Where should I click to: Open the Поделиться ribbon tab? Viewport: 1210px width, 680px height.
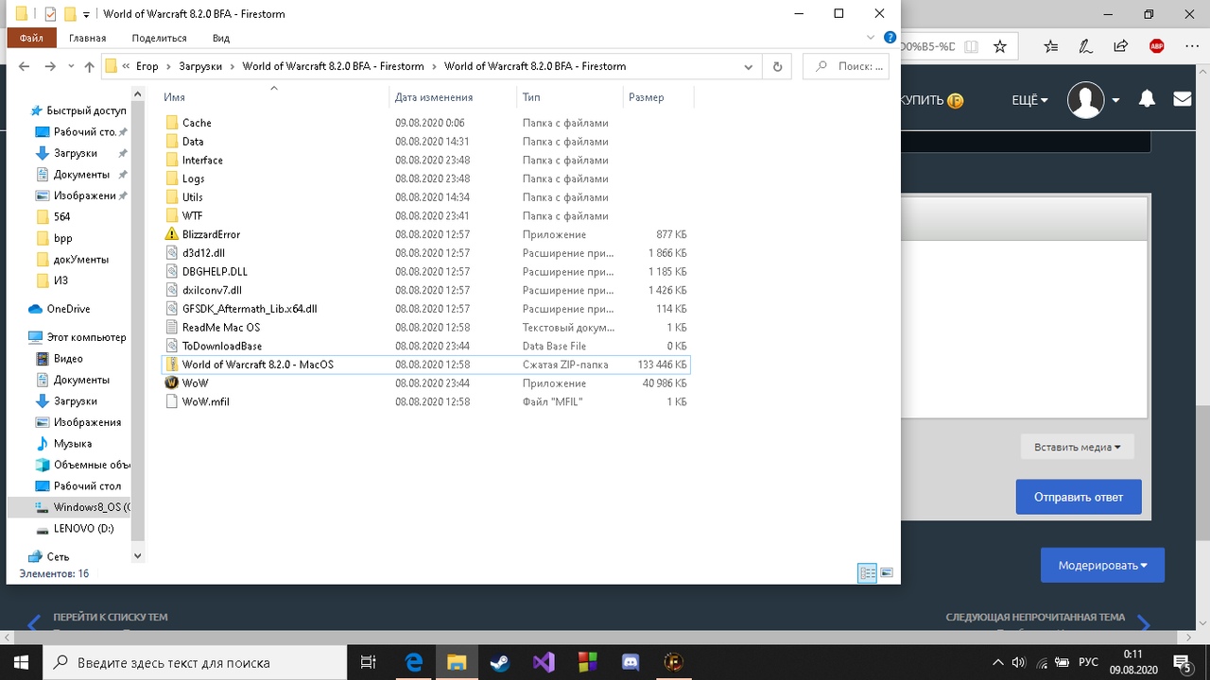159,38
